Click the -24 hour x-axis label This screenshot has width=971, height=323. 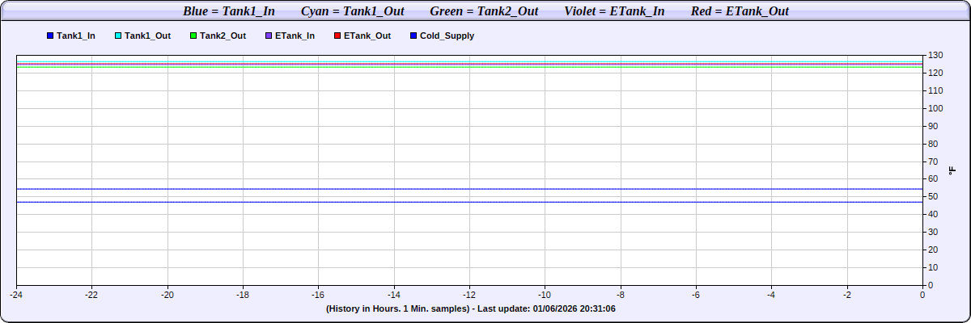point(16,295)
